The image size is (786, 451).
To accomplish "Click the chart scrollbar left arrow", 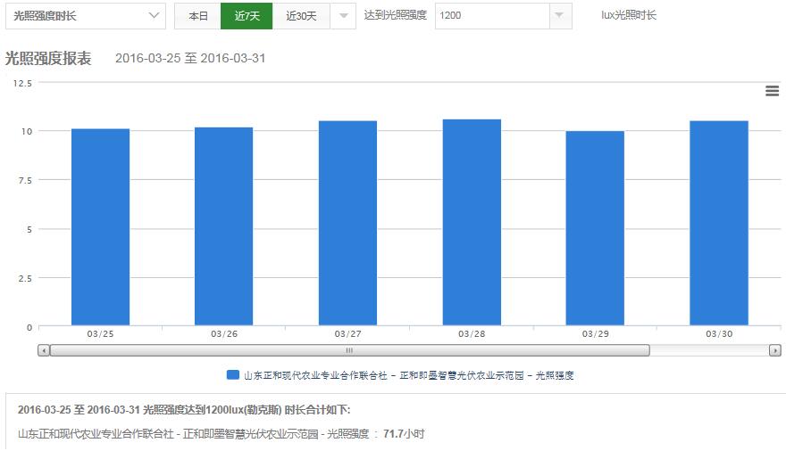I will [44, 350].
